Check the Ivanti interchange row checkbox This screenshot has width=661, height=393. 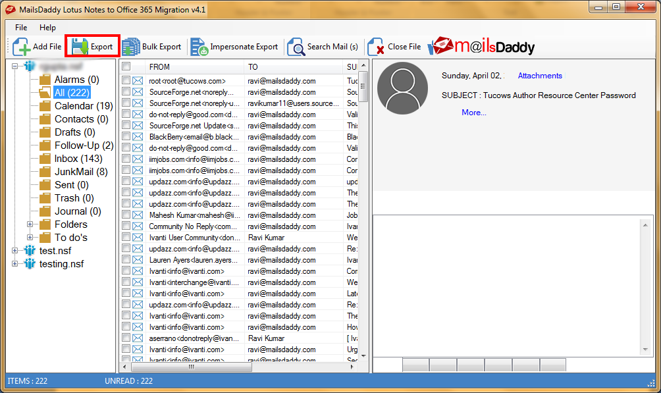point(126,282)
